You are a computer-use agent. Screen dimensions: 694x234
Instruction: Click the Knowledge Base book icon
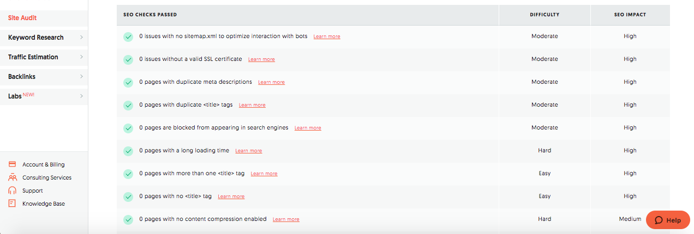pyautogui.click(x=12, y=204)
